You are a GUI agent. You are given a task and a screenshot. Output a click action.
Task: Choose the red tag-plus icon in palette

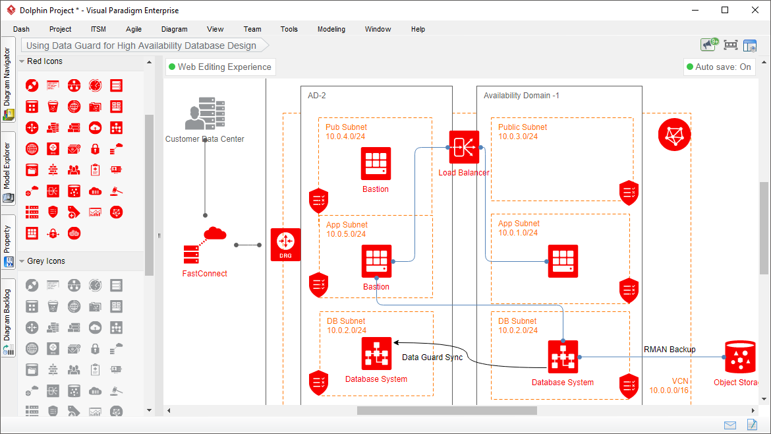[74, 212]
